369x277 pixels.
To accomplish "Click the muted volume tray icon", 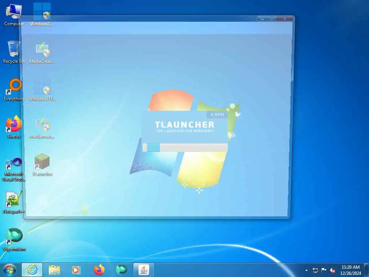I will (x=333, y=271).
